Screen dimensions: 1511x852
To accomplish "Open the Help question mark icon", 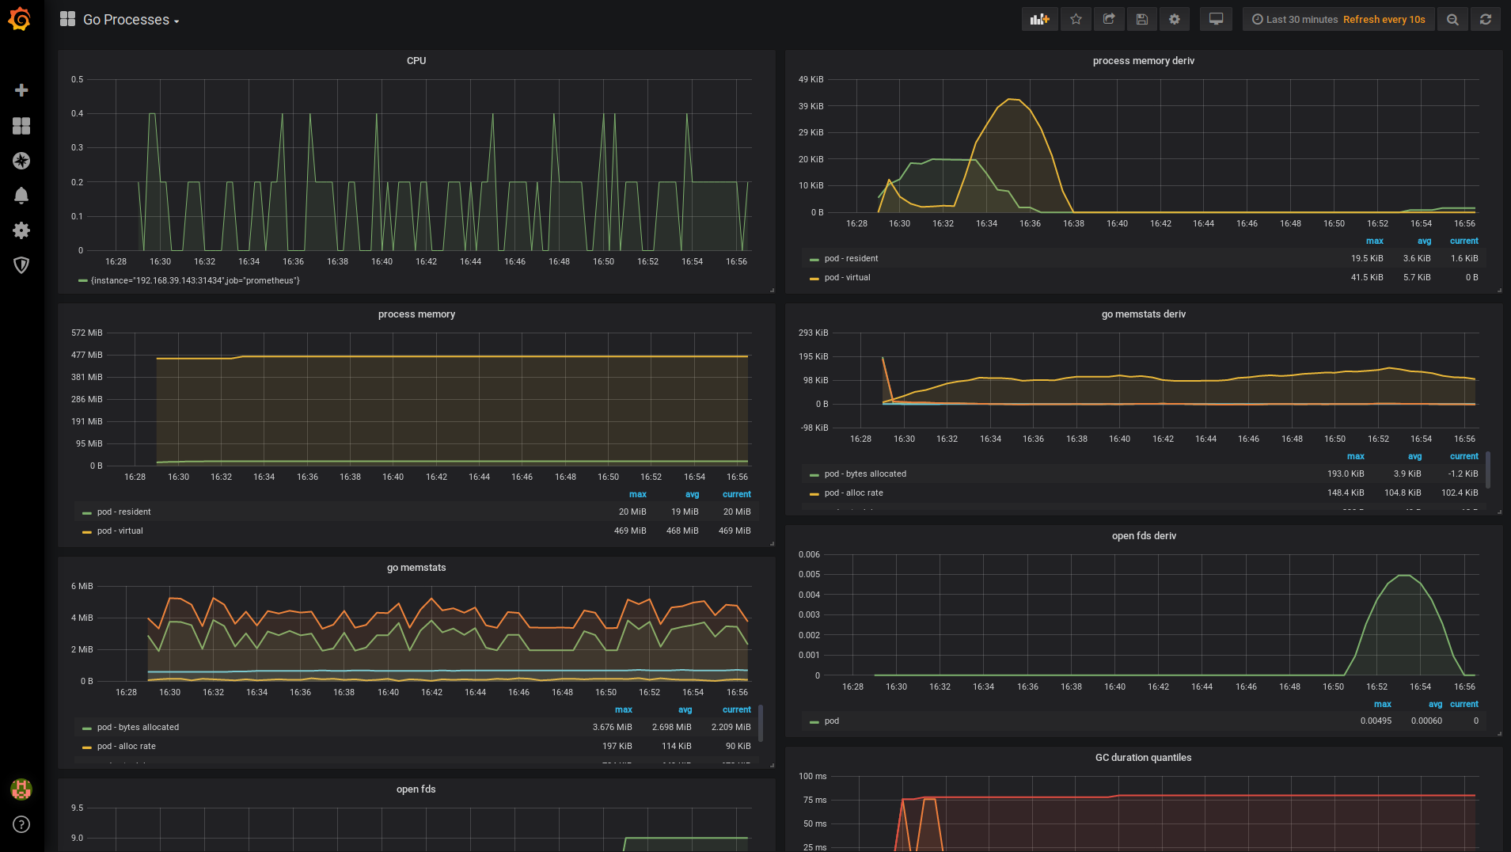I will (x=21, y=824).
